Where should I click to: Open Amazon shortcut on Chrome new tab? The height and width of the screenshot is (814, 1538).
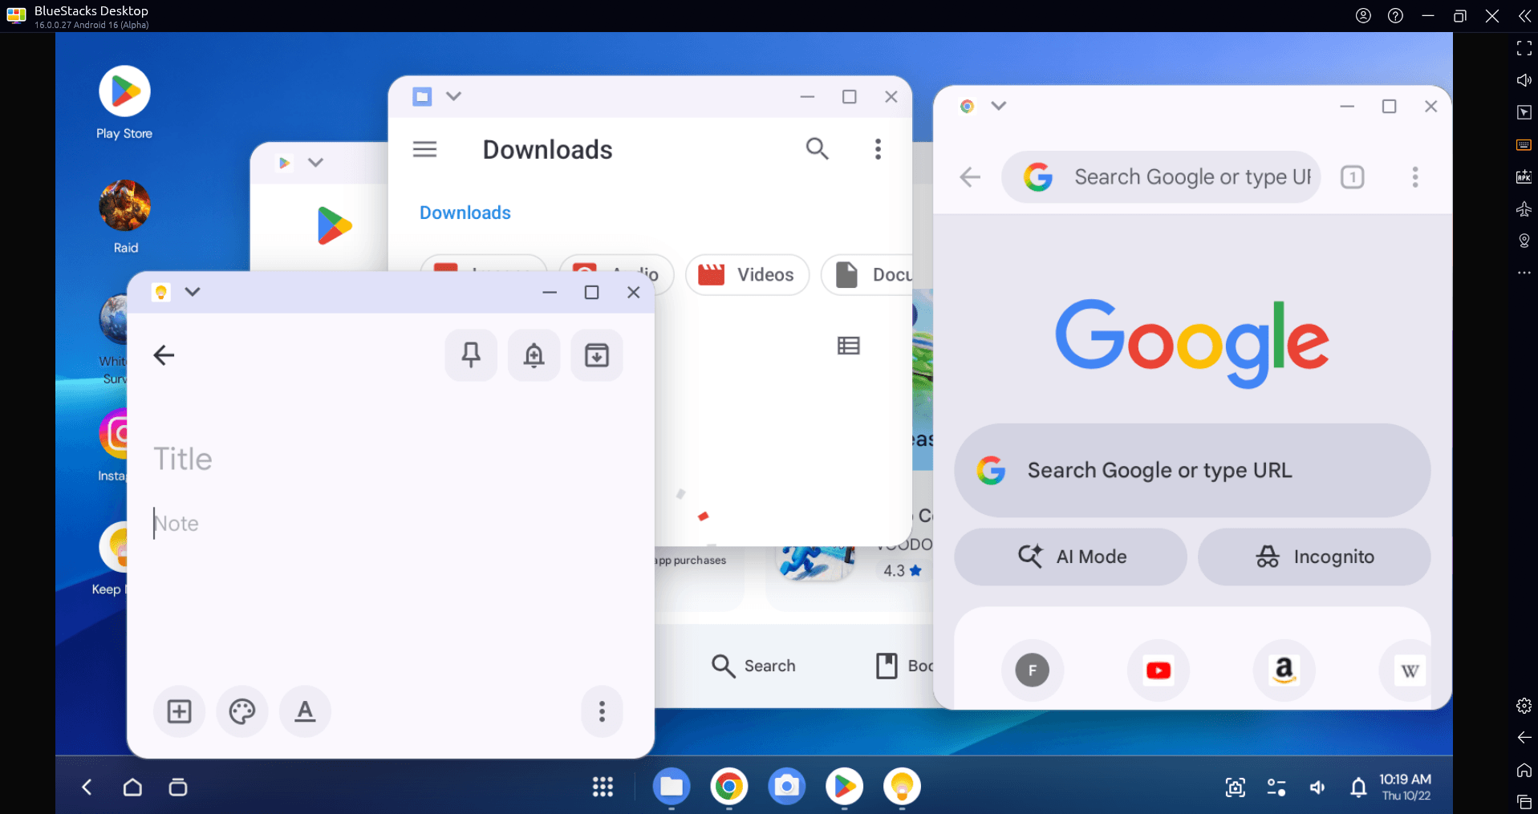1284,670
